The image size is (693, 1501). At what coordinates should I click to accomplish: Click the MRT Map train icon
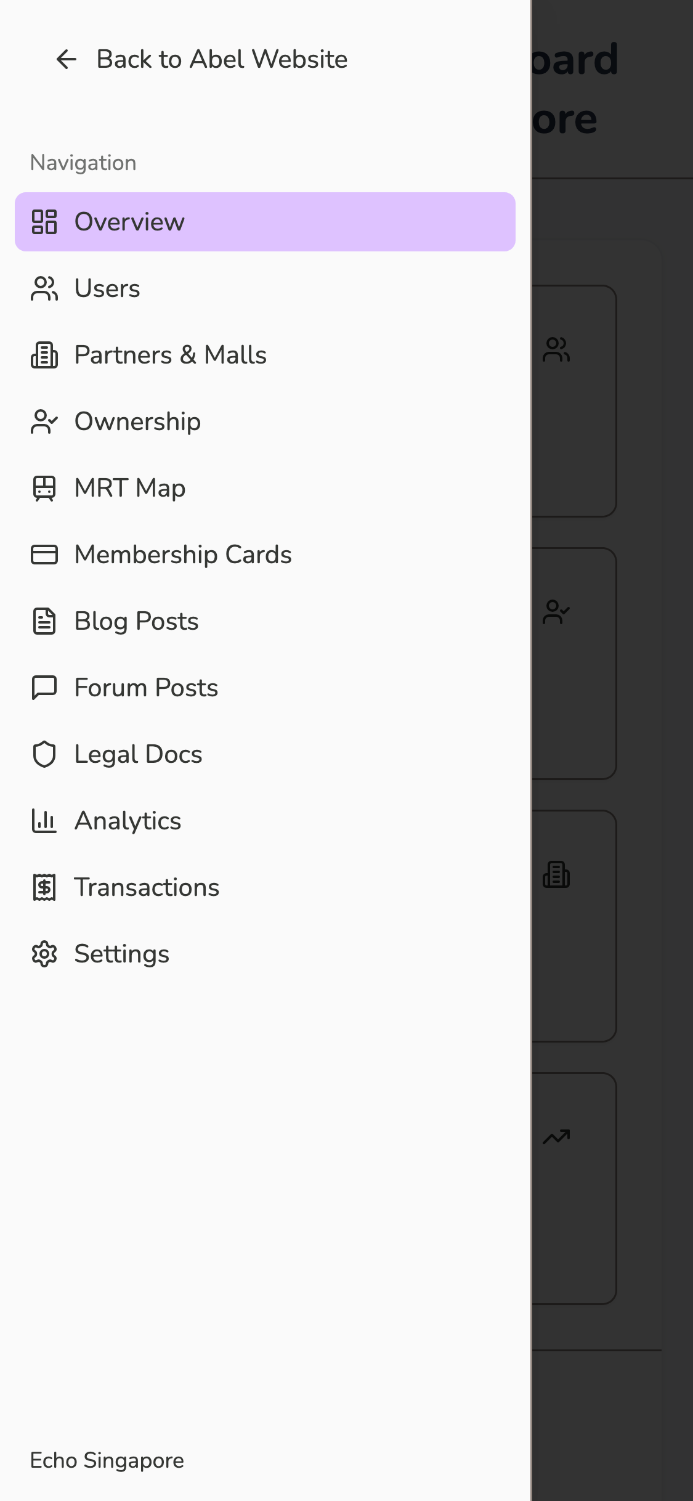(x=44, y=488)
